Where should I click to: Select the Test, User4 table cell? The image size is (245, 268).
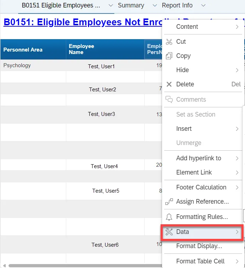104,166
